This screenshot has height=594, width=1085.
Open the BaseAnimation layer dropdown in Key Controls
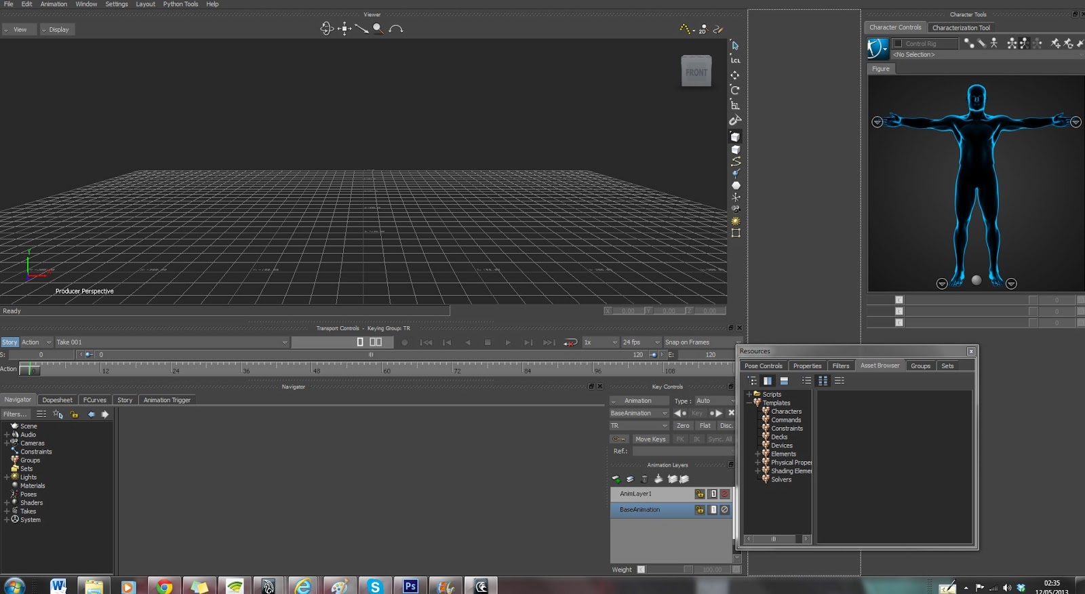(639, 413)
